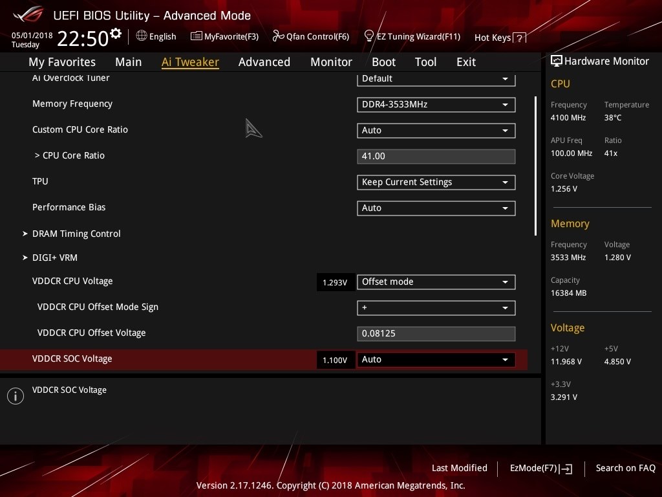Click Ratio 41x value
The image size is (662, 497).
point(611,153)
